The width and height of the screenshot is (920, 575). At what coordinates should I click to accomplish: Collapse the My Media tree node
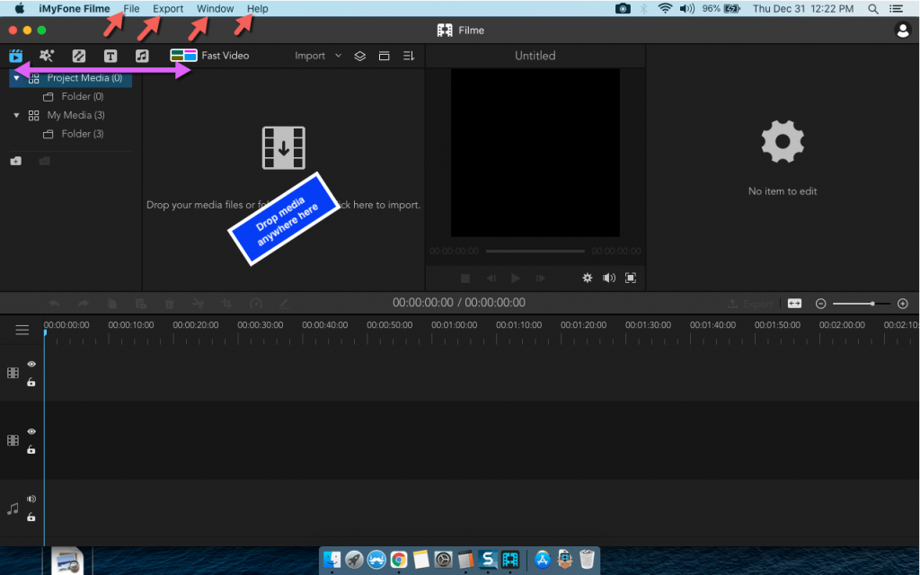(16, 115)
